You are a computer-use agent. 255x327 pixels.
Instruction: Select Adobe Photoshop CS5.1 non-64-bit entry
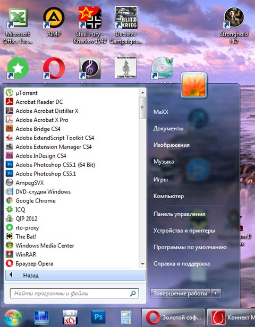[x=46, y=174]
